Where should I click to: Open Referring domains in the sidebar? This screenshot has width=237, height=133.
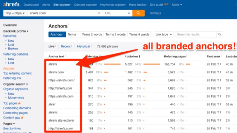[16, 54]
